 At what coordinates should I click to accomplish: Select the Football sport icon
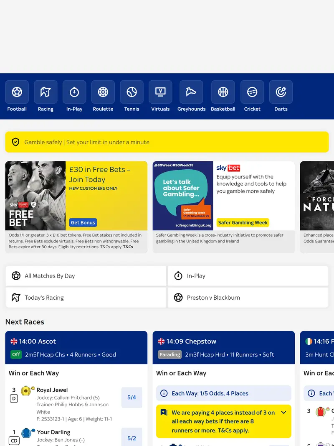tap(17, 92)
